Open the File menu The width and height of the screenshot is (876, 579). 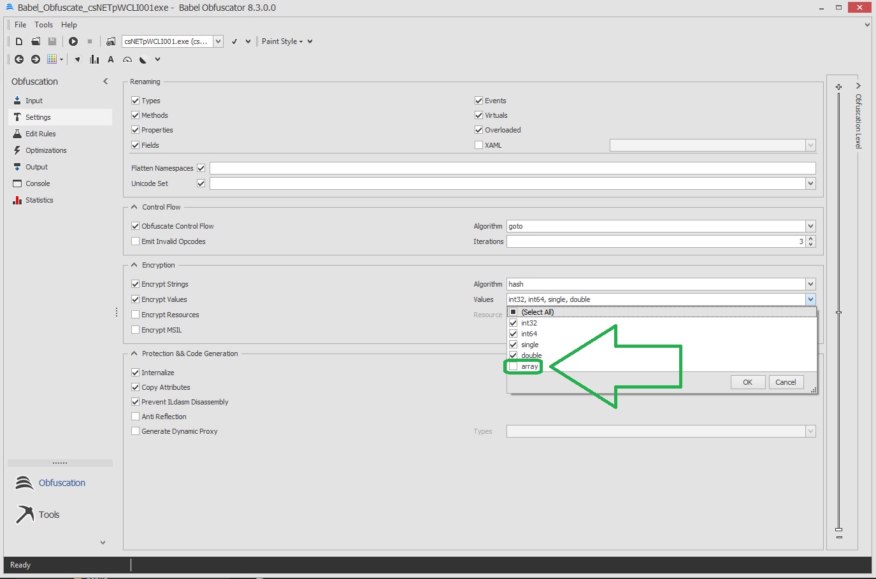pos(20,25)
